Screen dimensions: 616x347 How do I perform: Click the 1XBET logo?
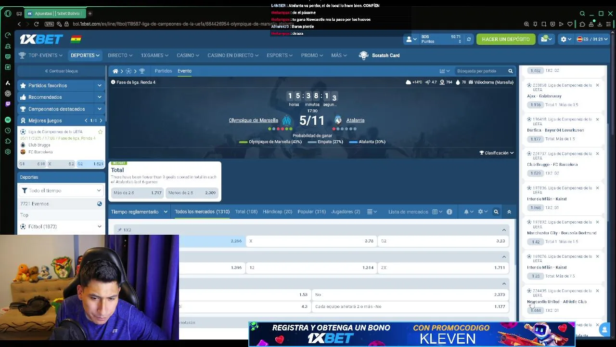(41, 39)
